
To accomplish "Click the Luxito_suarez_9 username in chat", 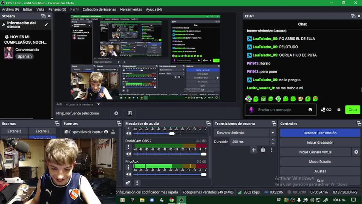I will point(260,88).
